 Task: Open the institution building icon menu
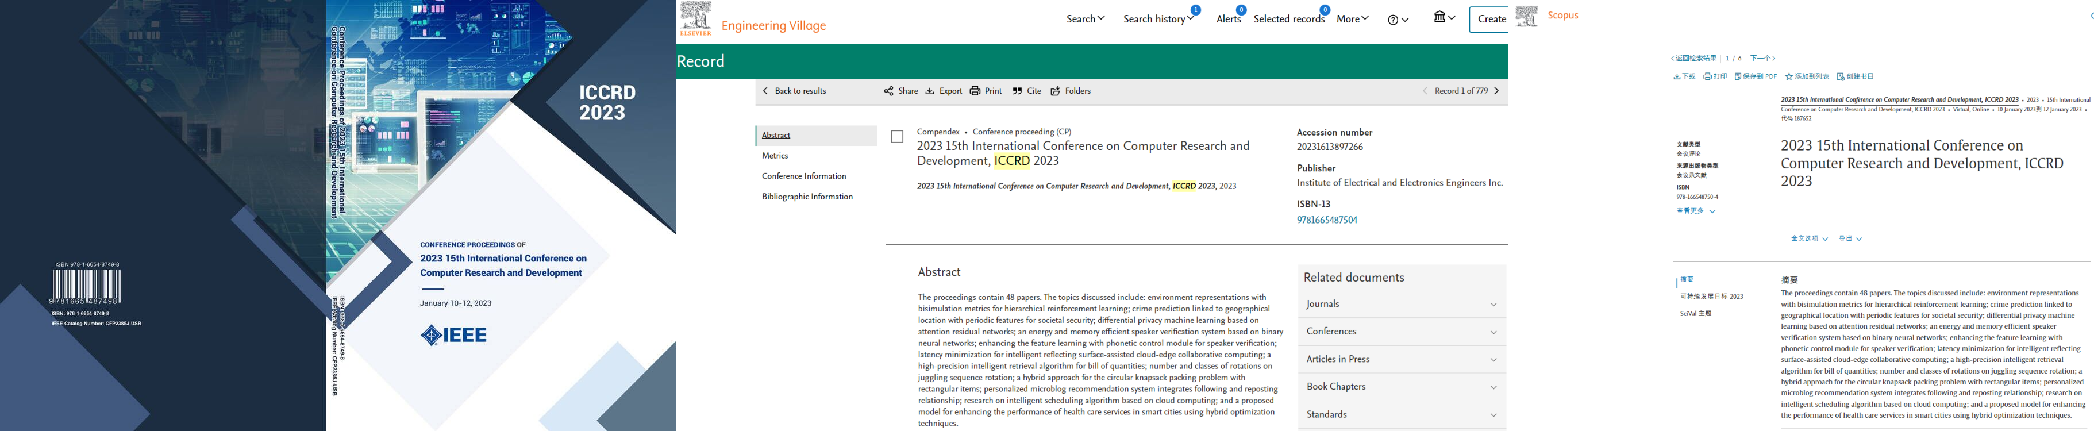pyautogui.click(x=1445, y=17)
